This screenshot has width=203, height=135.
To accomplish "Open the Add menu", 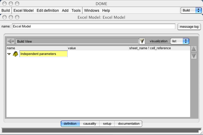I will coord(65,10).
